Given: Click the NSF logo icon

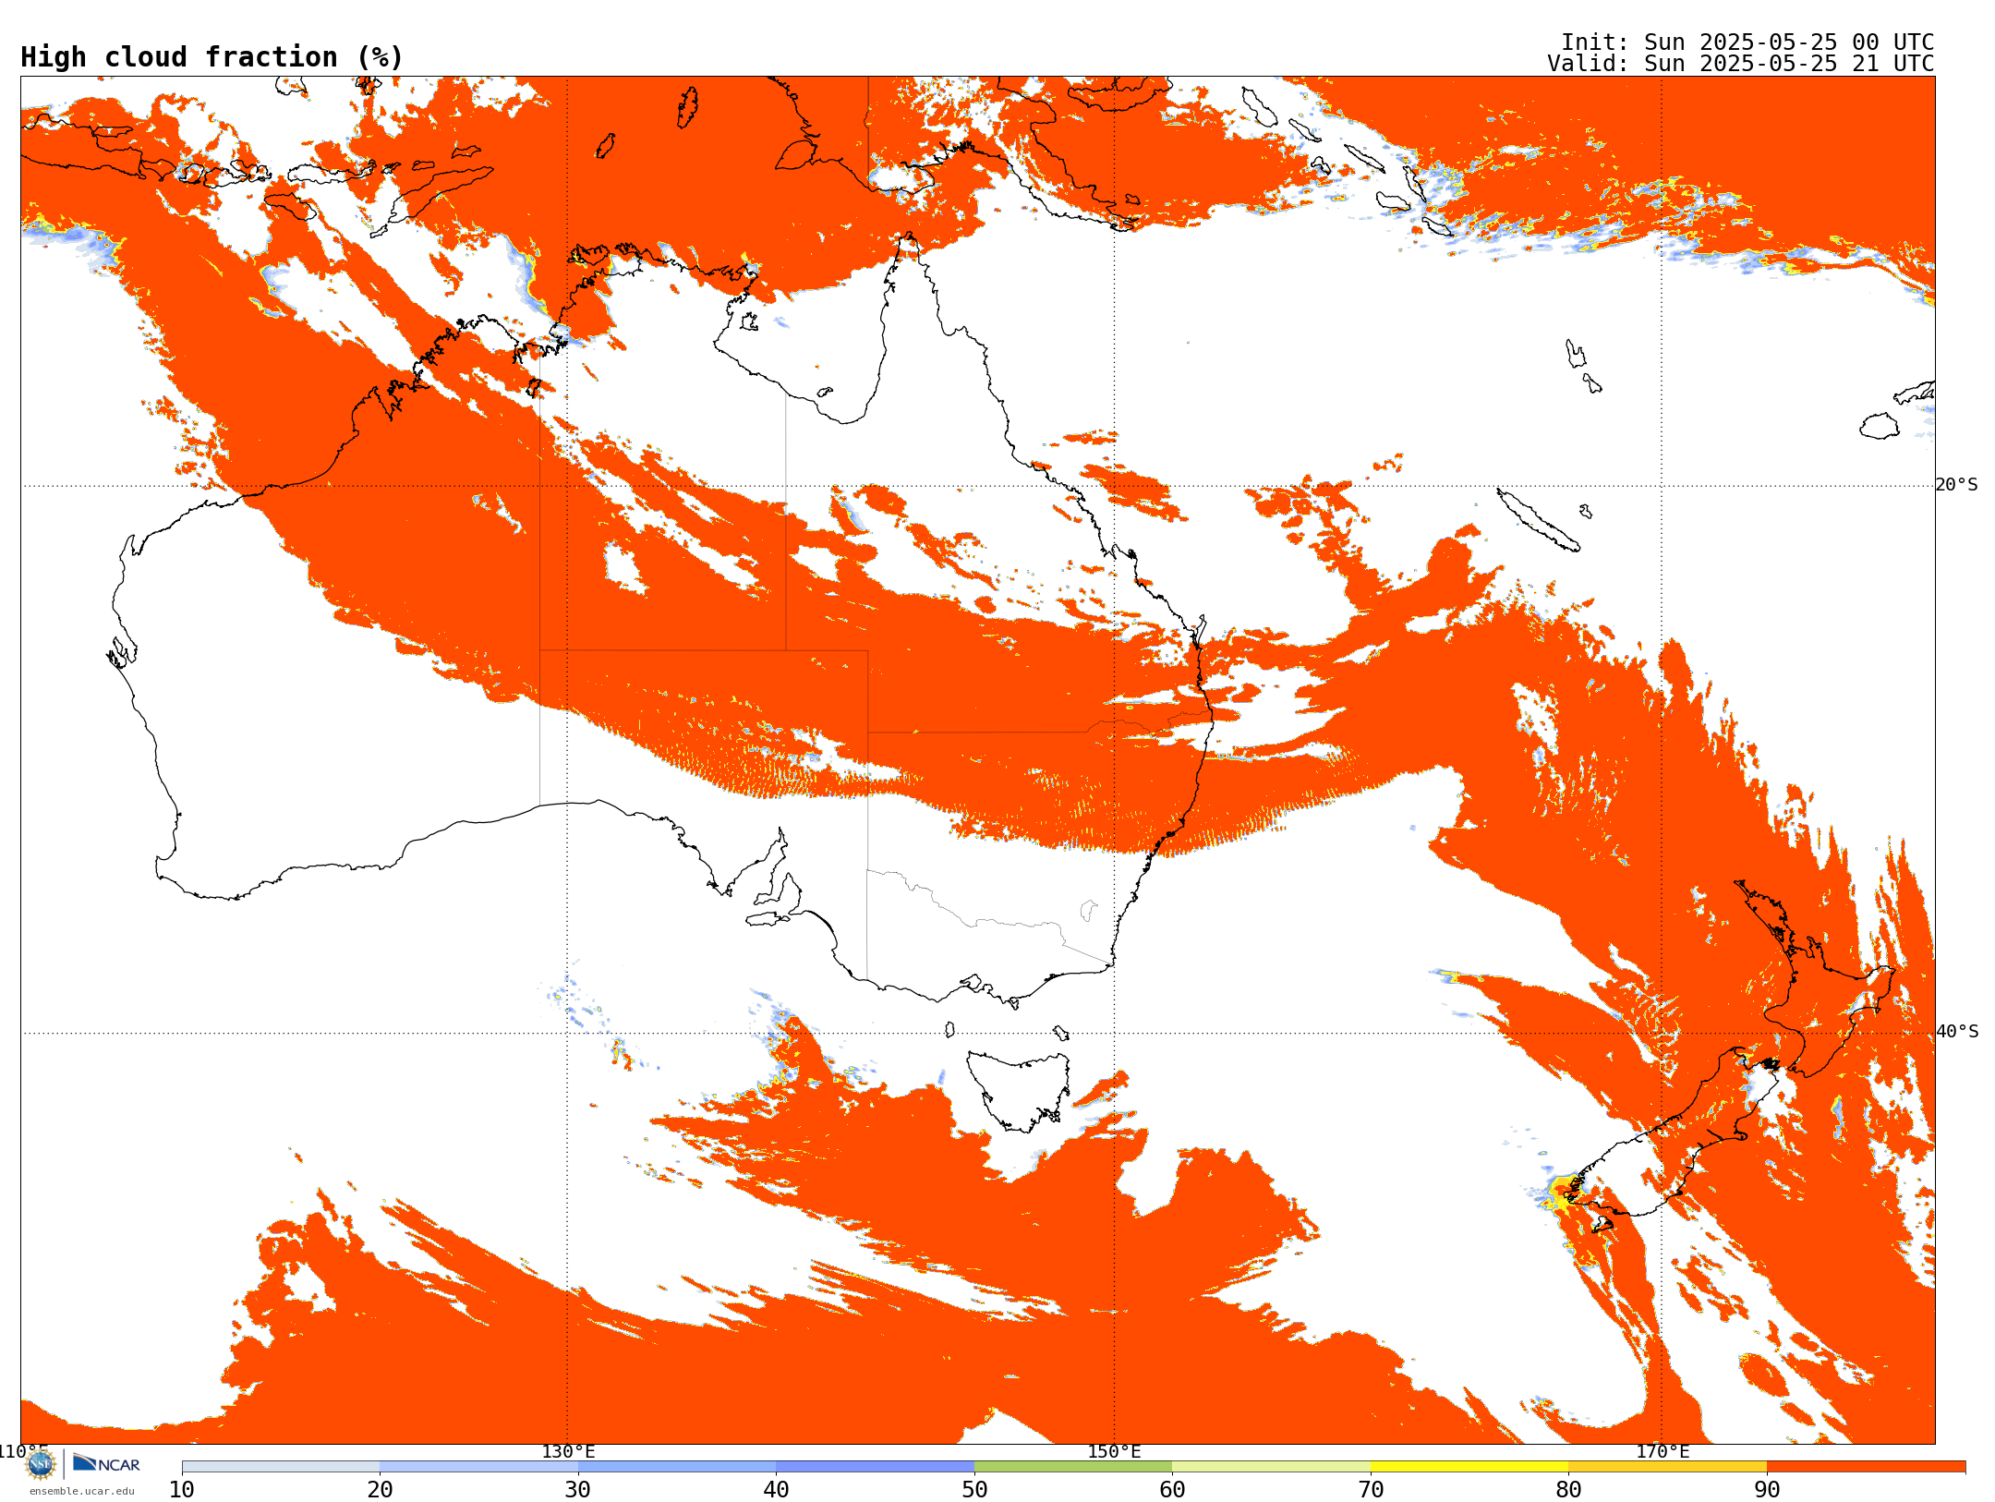Looking at the screenshot, I should click(41, 1464).
